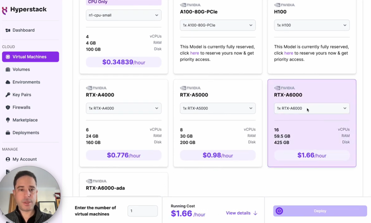371x223 pixels.
Task: Click the My Account user icon
Action: tap(8, 159)
